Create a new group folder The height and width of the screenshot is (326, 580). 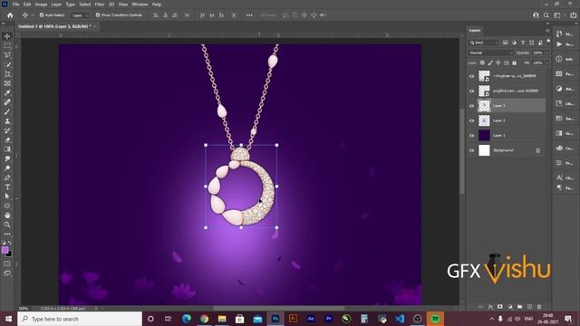(519, 307)
